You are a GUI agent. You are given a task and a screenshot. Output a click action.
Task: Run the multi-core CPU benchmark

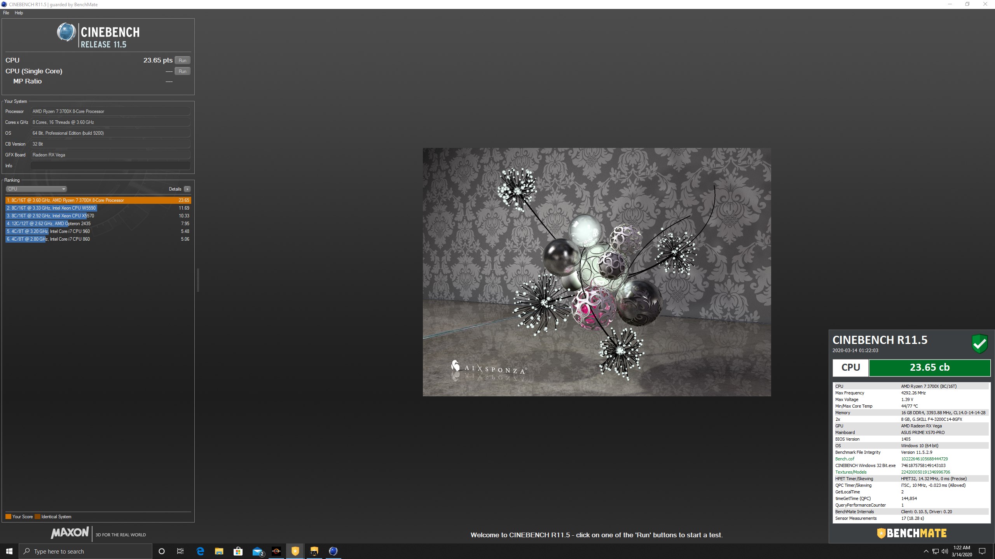(182, 60)
